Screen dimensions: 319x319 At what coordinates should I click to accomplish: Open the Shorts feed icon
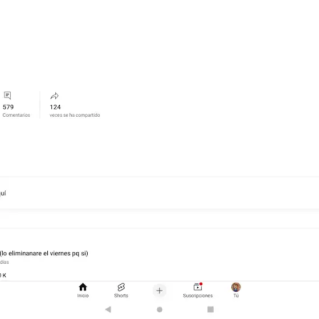[121, 287]
